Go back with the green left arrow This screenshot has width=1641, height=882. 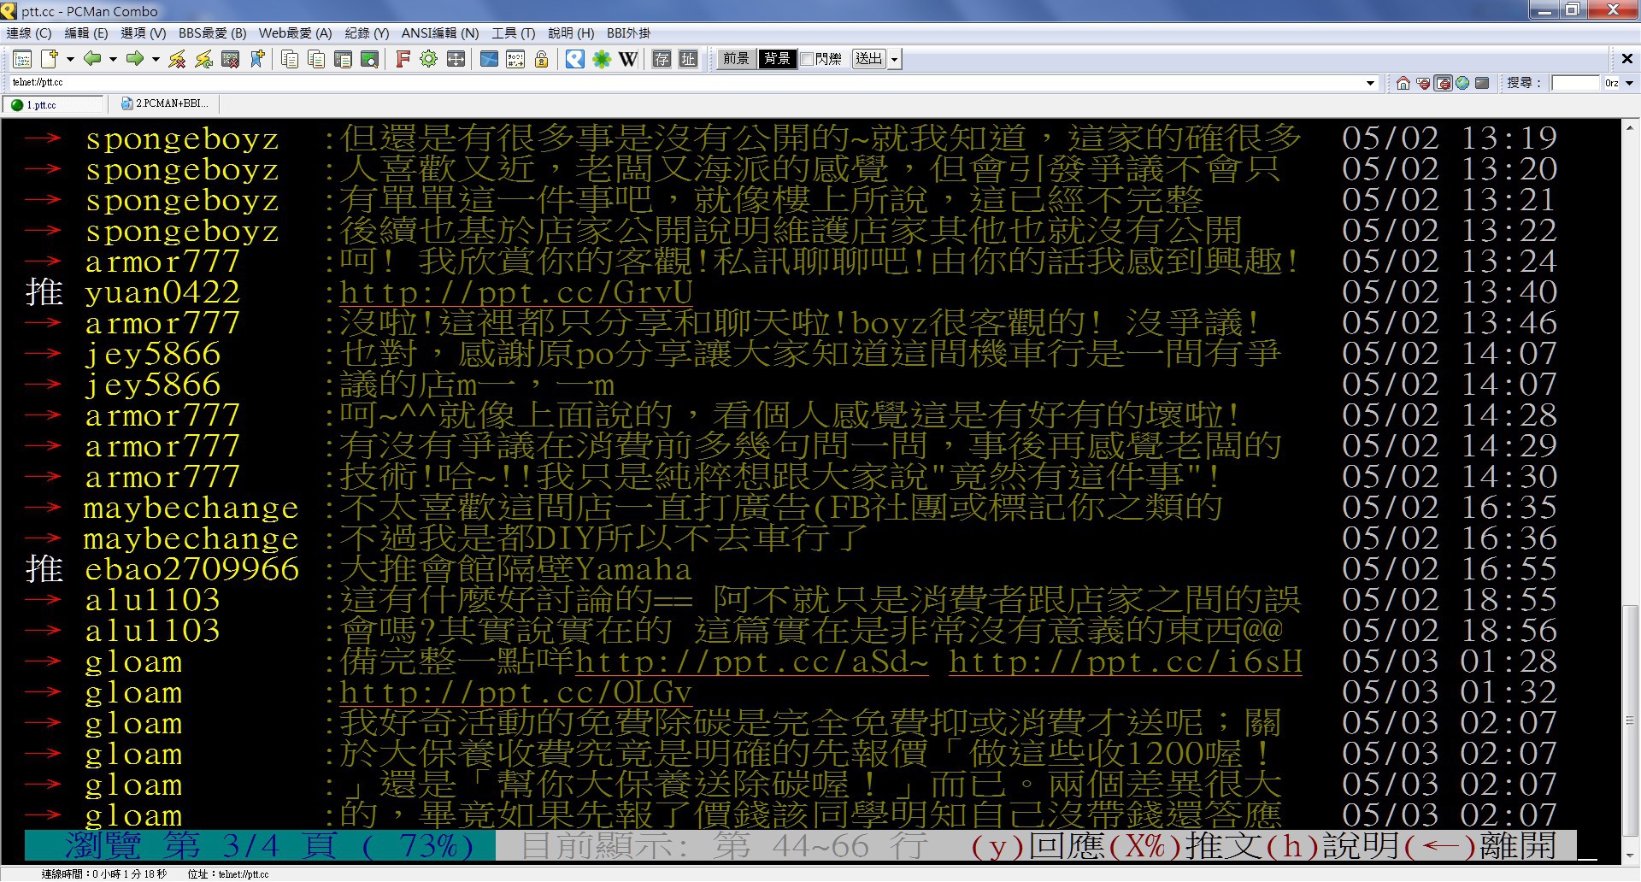click(x=92, y=59)
